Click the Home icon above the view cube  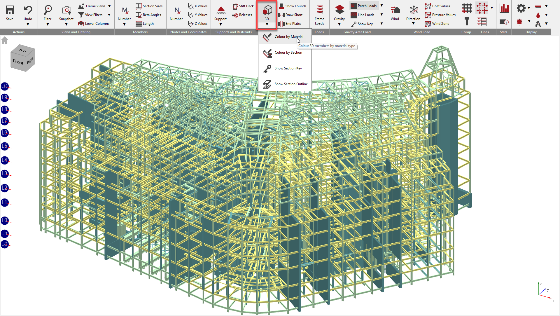tap(4, 40)
